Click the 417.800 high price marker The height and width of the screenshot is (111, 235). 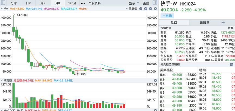21,15
